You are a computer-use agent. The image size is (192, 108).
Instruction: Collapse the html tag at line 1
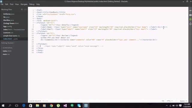pos(35,10)
